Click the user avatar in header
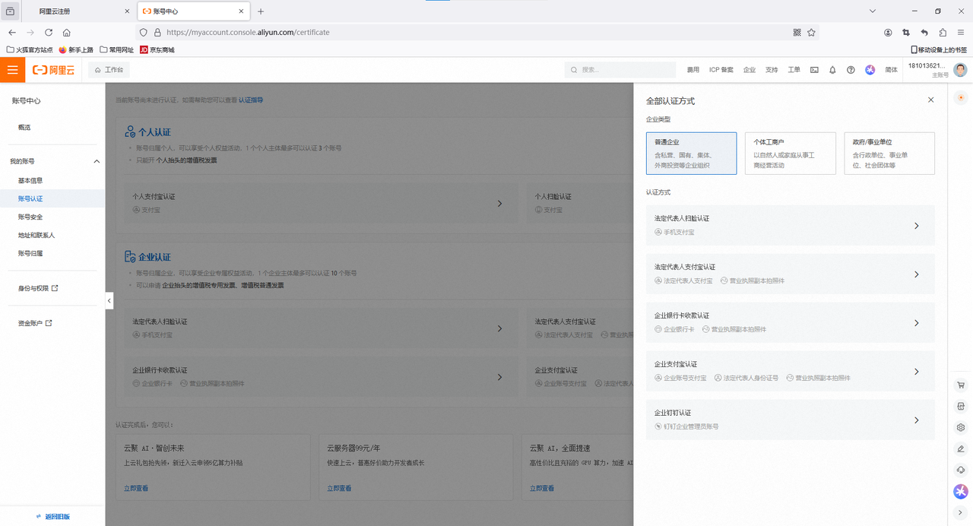 961,70
